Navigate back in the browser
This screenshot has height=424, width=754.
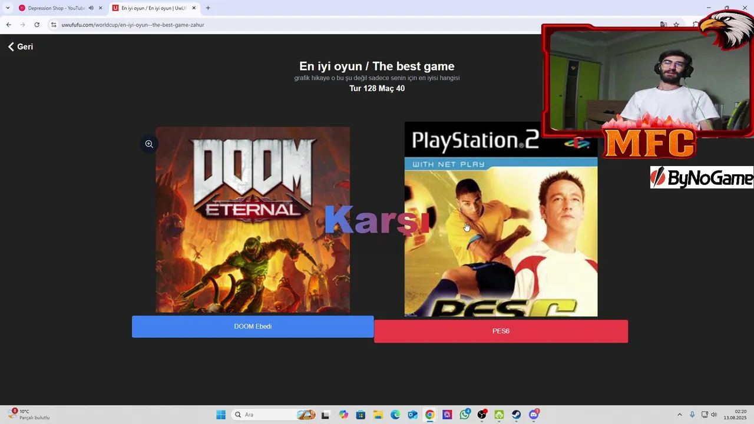click(x=8, y=25)
